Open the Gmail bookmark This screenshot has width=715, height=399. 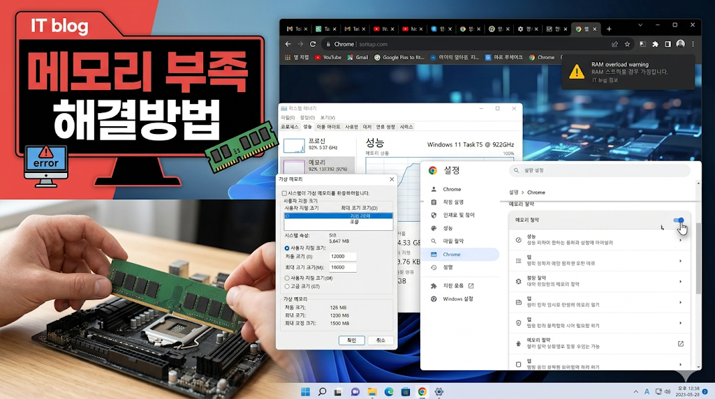click(x=358, y=57)
